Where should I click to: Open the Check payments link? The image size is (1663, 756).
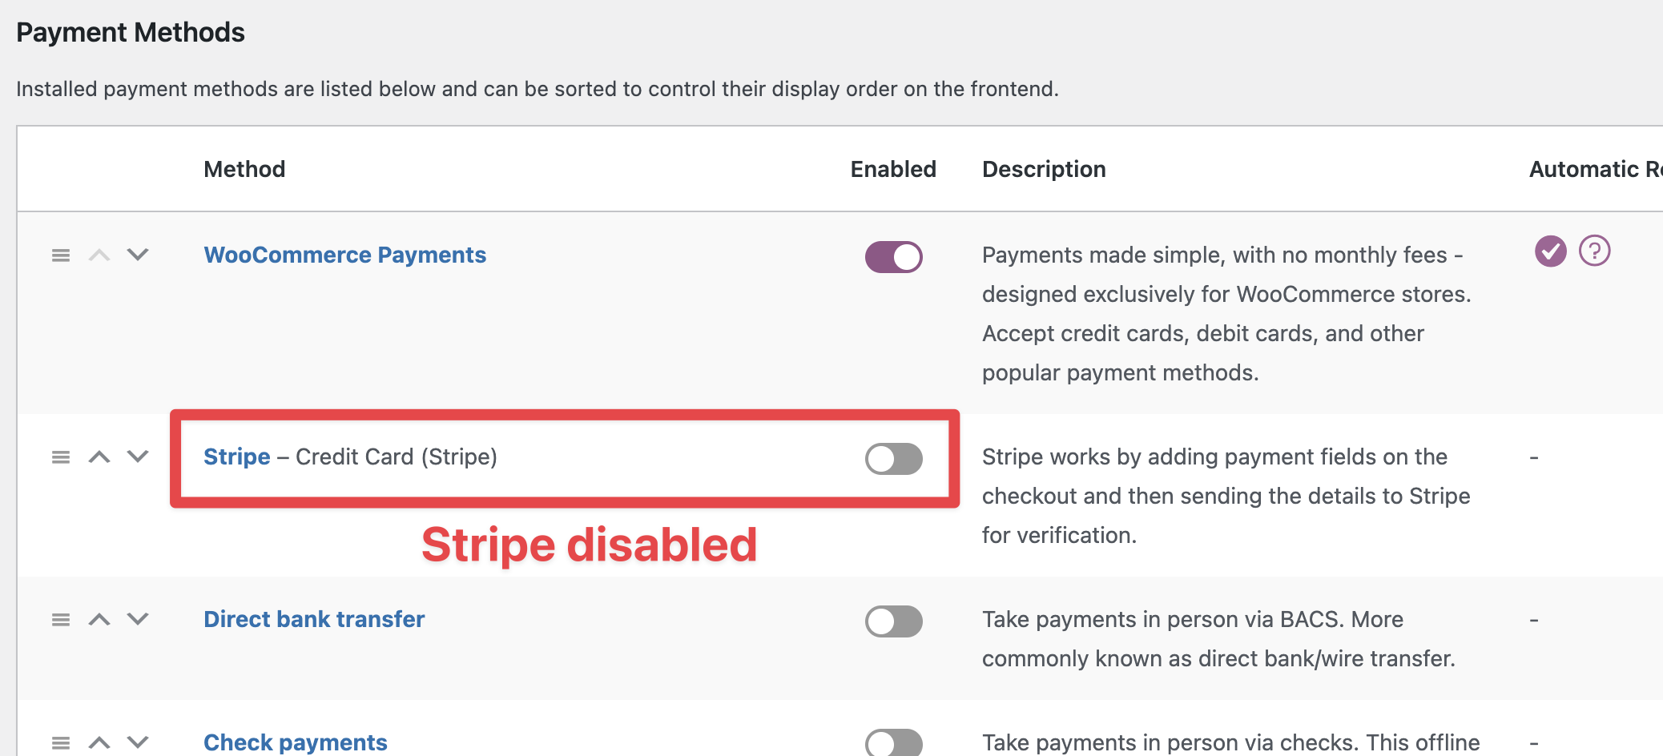(x=295, y=743)
